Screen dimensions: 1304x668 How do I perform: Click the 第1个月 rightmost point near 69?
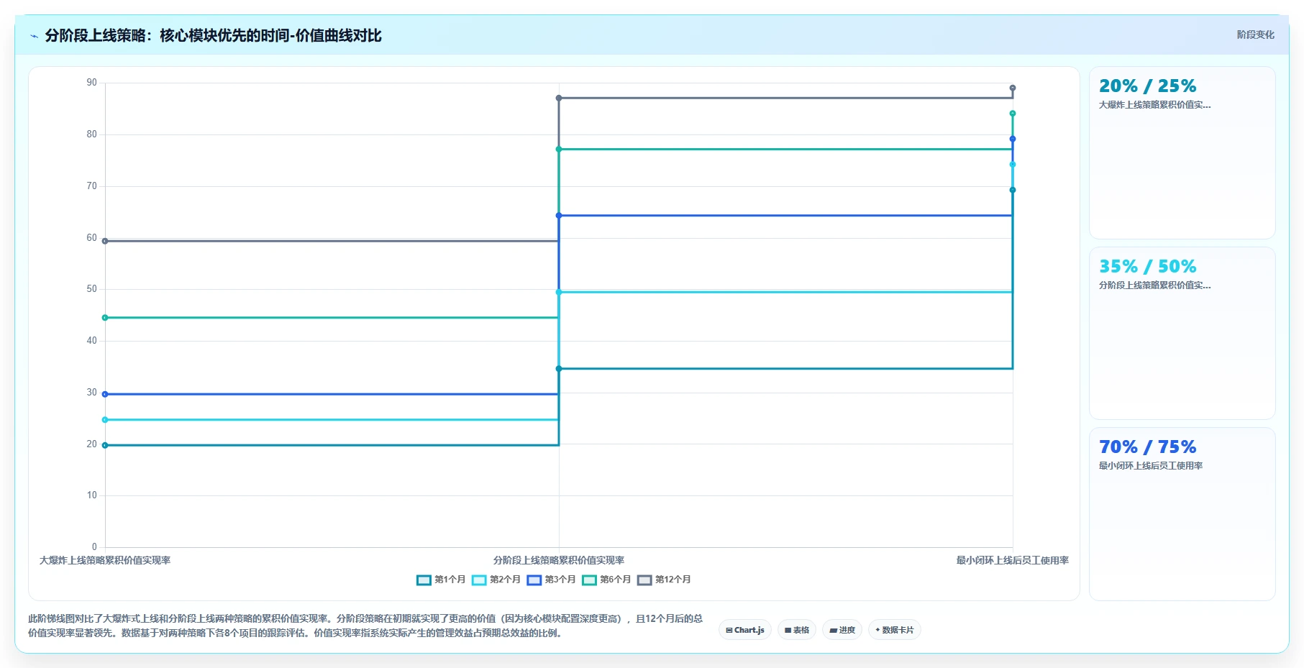[x=1013, y=191]
